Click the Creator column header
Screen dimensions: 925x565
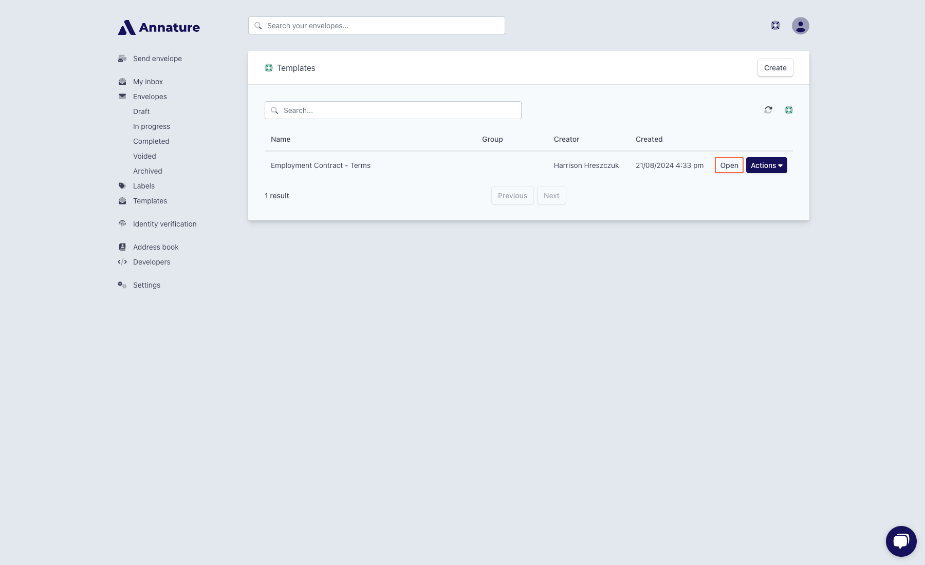tap(566, 139)
